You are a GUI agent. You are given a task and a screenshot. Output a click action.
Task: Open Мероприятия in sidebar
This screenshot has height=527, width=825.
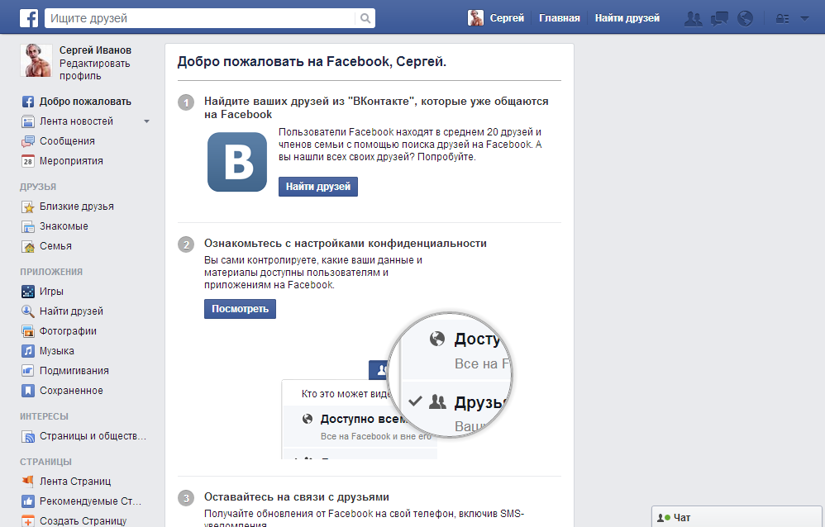[71, 161]
